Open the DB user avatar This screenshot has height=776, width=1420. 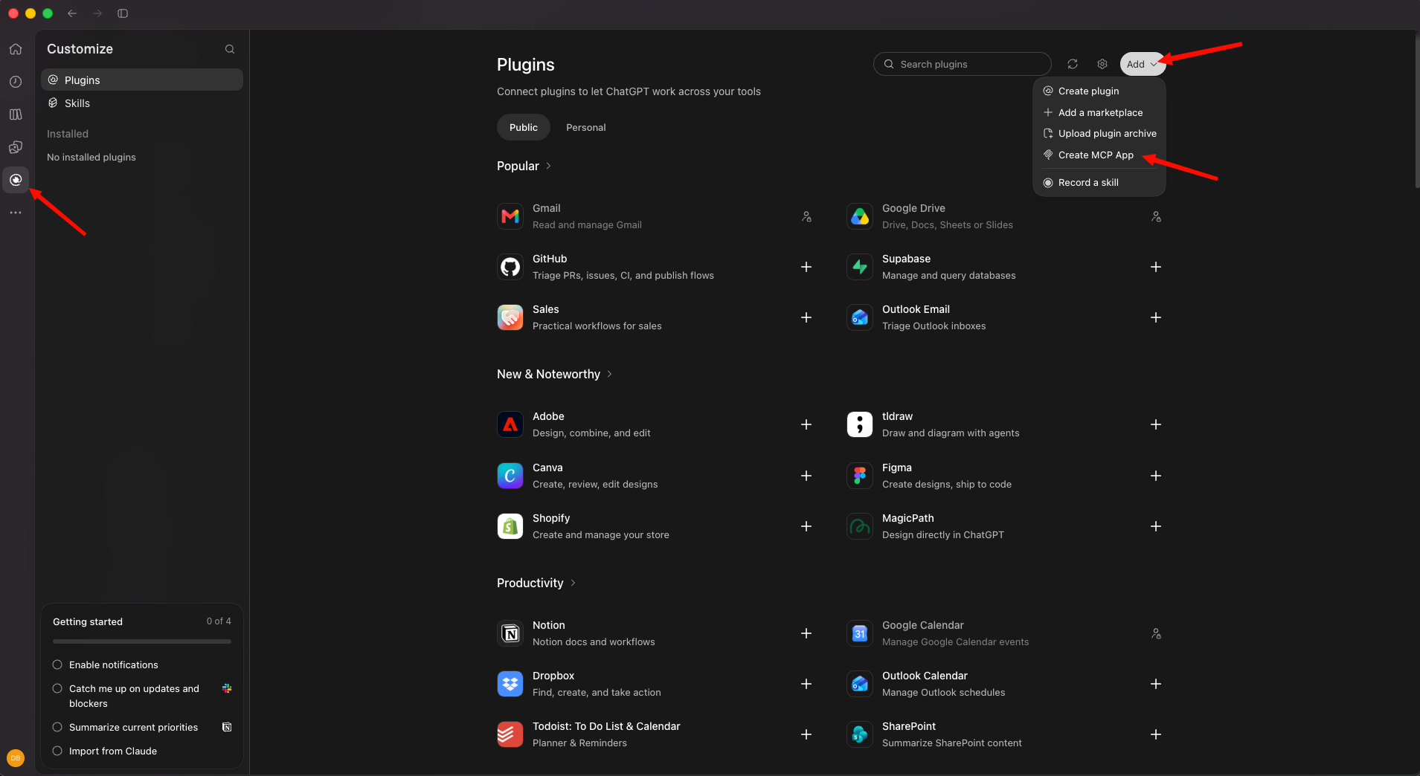click(x=16, y=758)
